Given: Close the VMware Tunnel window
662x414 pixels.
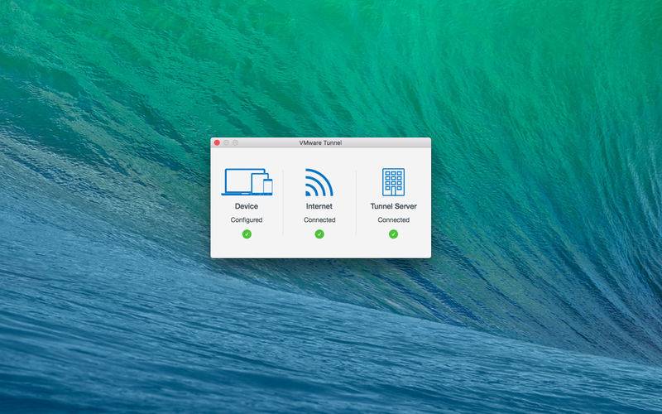Looking at the screenshot, I should [217, 142].
